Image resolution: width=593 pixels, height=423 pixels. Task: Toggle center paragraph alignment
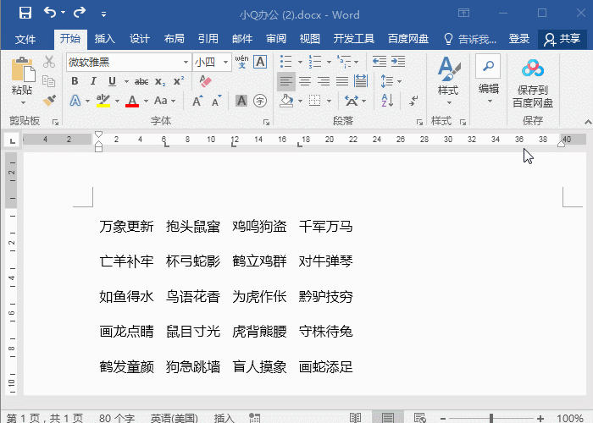tap(304, 81)
